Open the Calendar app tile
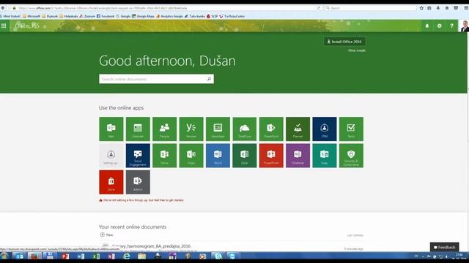Image resolution: width=469 pixels, height=263 pixels. click(x=138, y=129)
